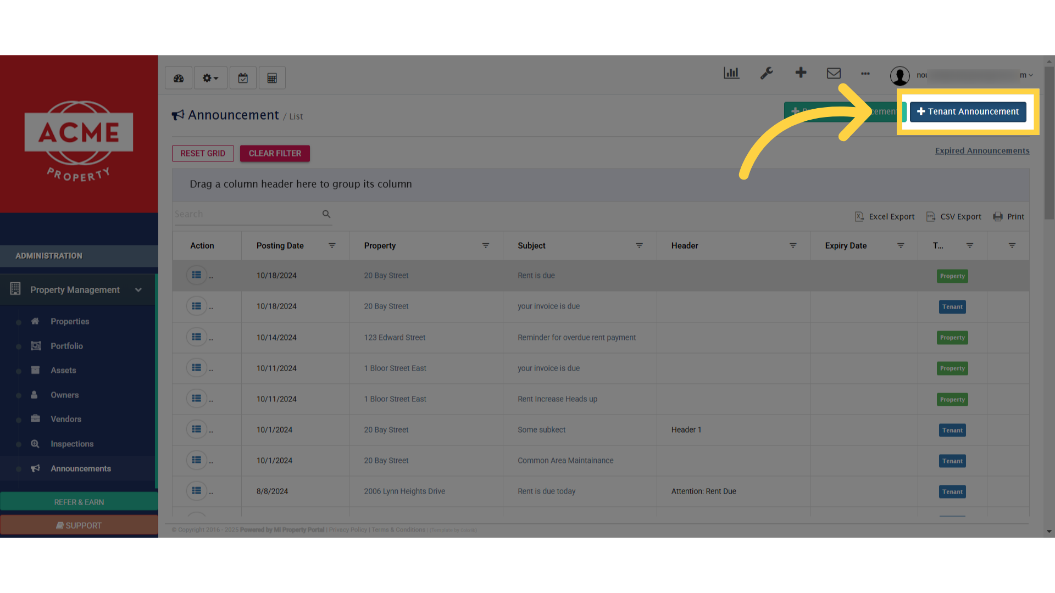Click the dashboard gauge icon
The width and height of the screenshot is (1055, 593).
(179, 78)
